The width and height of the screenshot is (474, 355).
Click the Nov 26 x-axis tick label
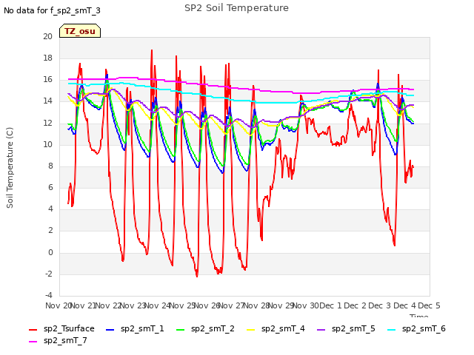point(207,305)
